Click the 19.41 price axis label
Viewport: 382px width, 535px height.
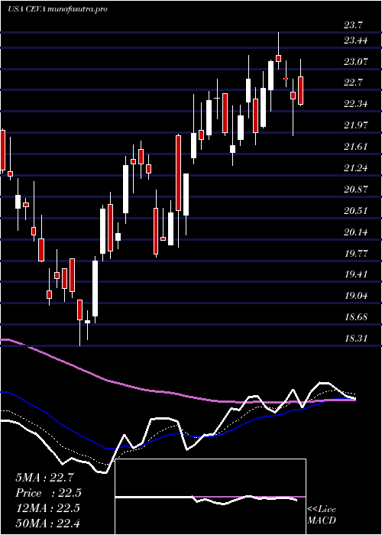point(356,274)
